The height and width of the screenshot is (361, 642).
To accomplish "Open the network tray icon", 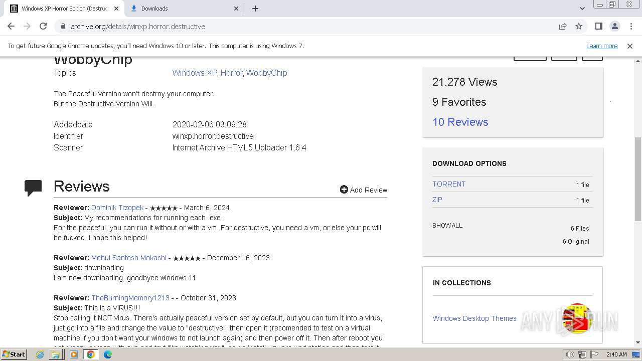I will point(582,354).
